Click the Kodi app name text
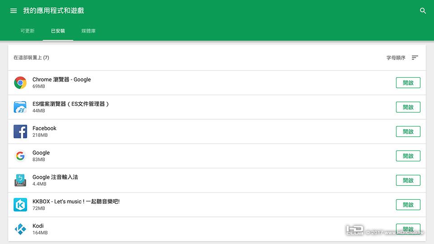434x244 pixels. click(38, 226)
